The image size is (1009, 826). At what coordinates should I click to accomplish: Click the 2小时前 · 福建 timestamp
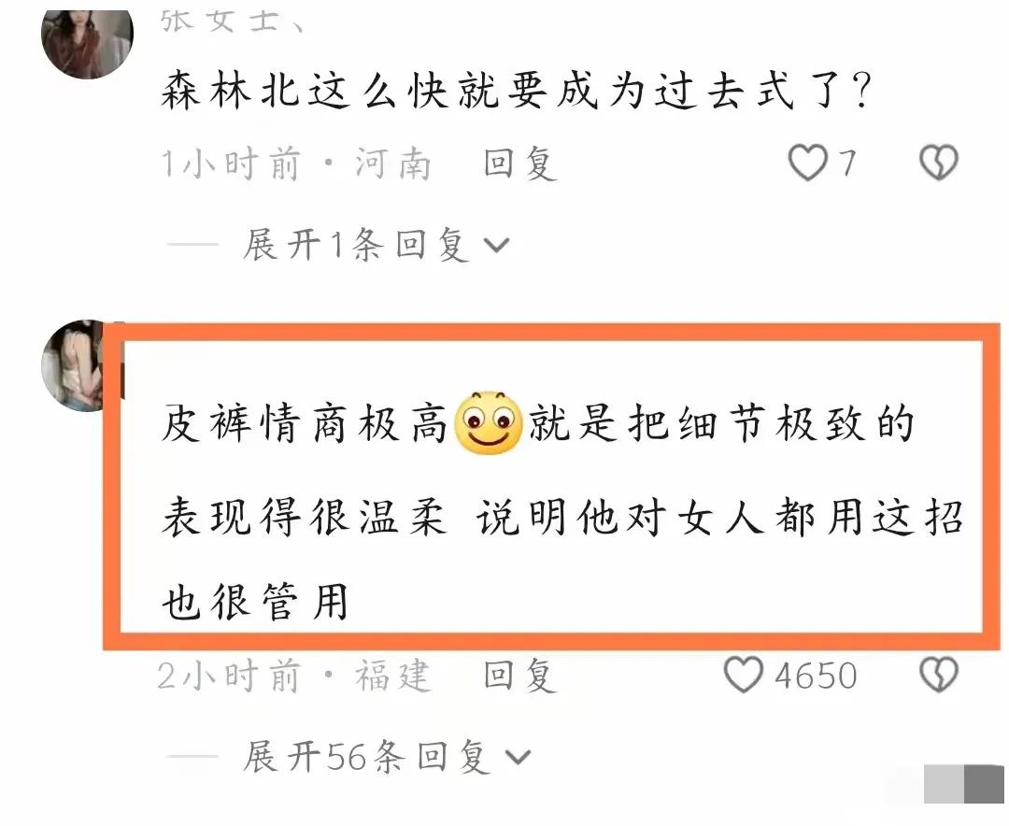pos(294,676)
